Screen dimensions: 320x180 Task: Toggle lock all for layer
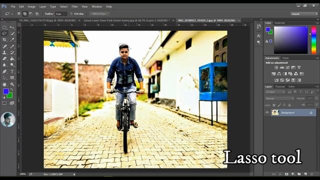click(289, 105)
